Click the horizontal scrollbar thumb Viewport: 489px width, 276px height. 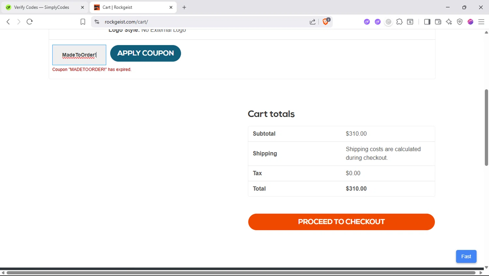(x=241, y=273)
